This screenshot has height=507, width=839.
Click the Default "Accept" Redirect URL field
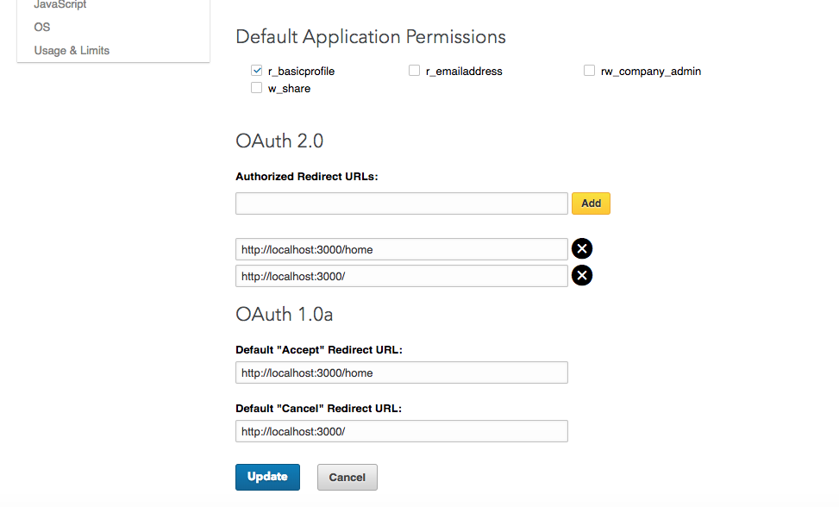click(401, 372)
